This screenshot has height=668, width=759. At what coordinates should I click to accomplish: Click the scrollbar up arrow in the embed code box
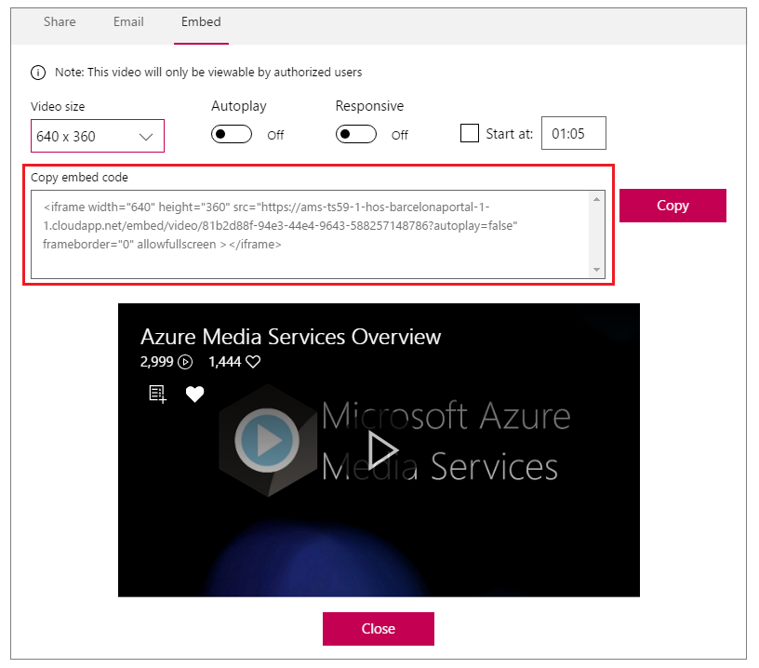(597, 197)
